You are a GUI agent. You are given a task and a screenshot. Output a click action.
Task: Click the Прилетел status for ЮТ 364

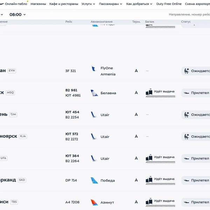tap(196, 159)
